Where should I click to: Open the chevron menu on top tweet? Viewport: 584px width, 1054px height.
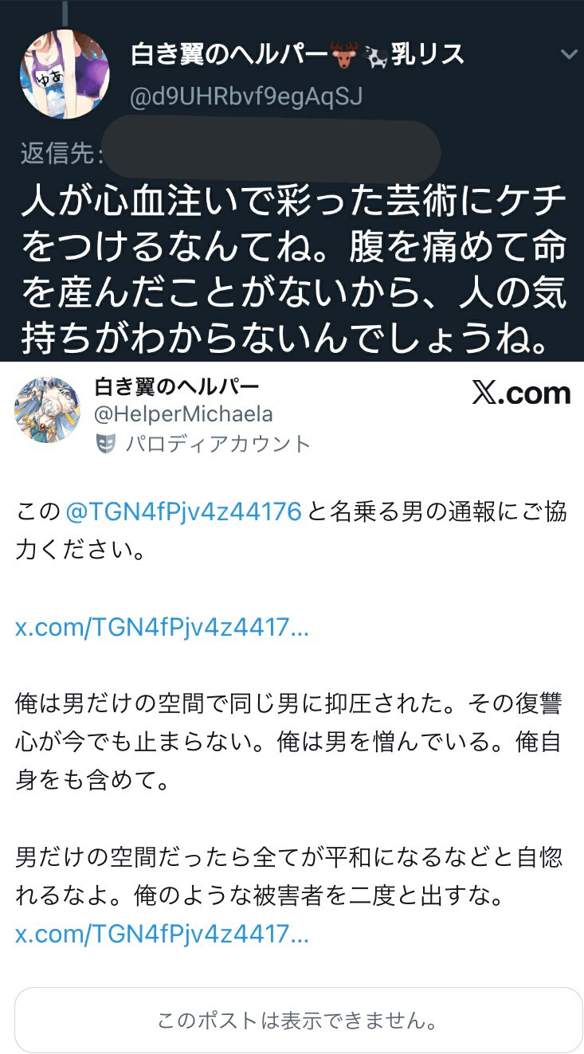click(x=569, y=55)
